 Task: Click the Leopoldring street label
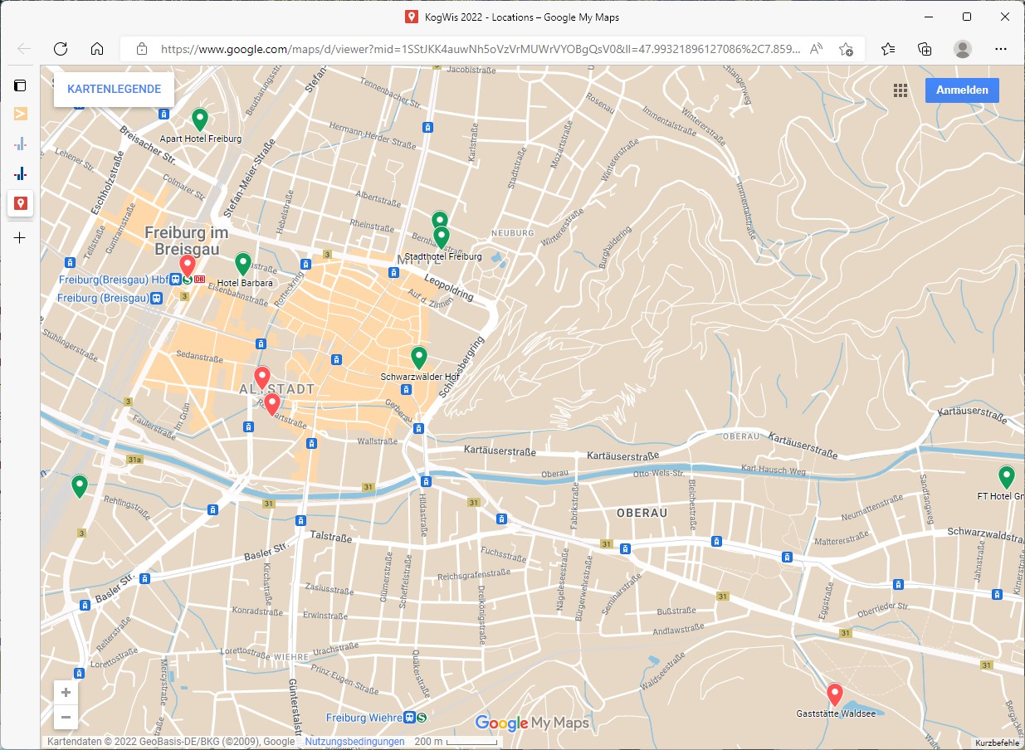click(448, 287)
